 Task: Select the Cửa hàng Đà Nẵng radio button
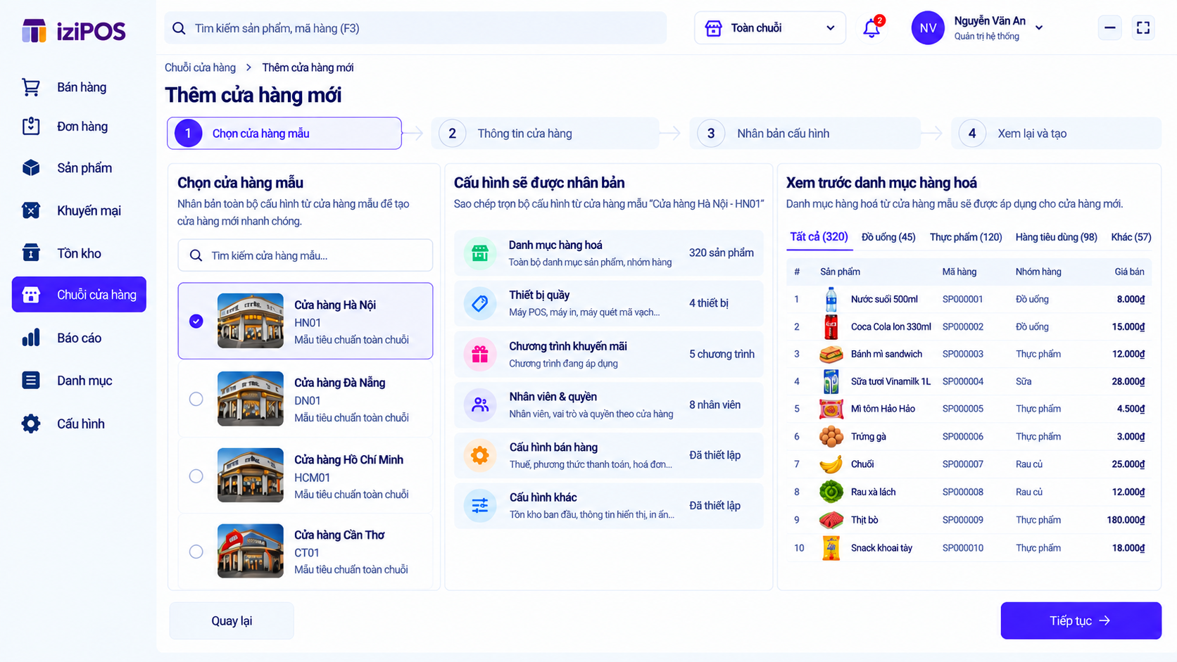tap(196, 399)
